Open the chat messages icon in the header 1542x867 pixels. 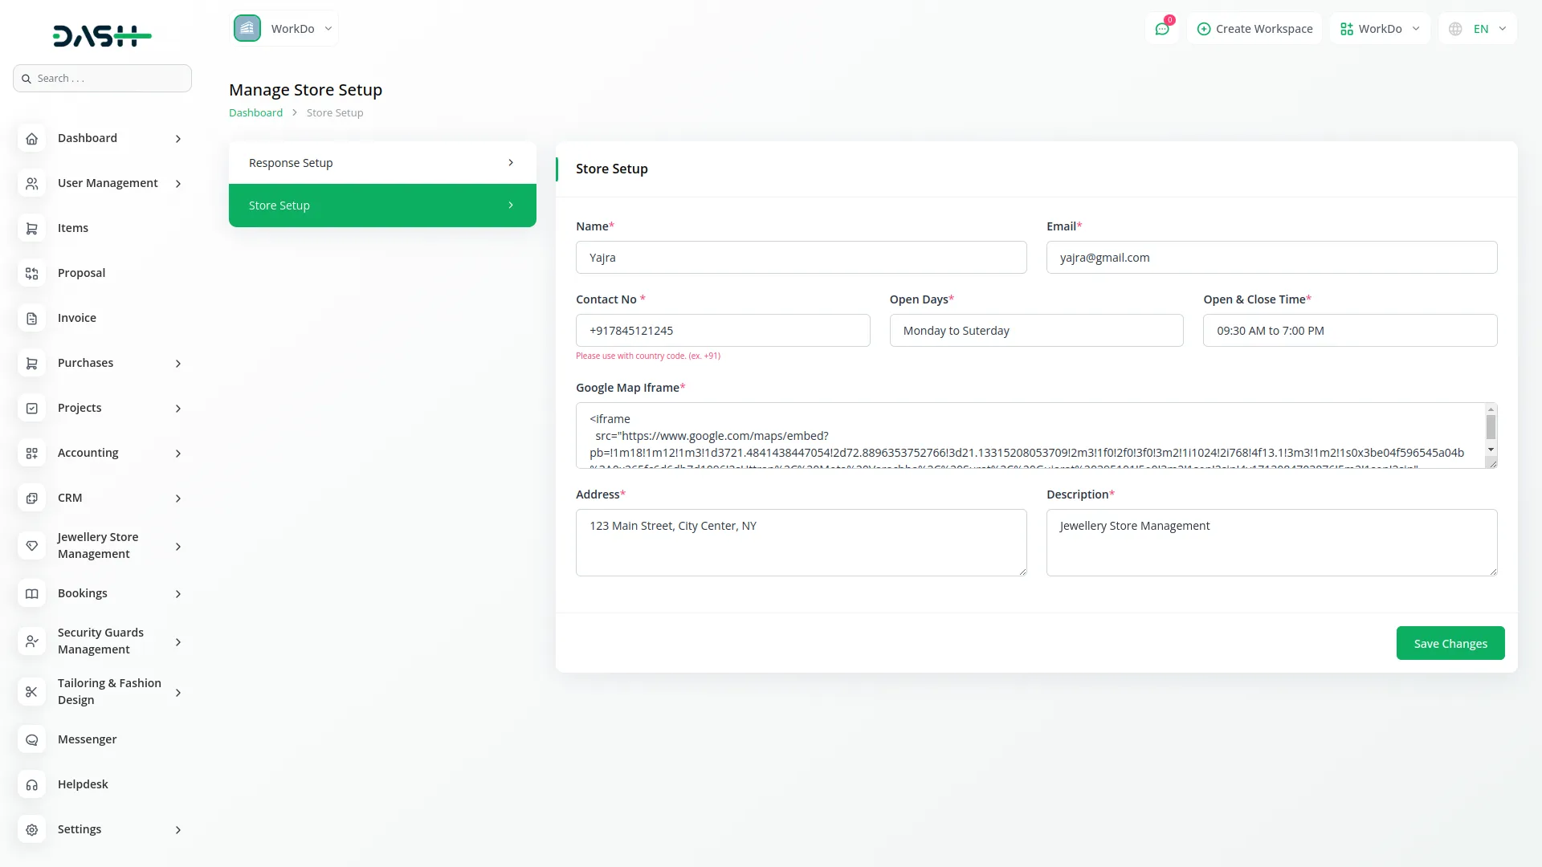1161,29
